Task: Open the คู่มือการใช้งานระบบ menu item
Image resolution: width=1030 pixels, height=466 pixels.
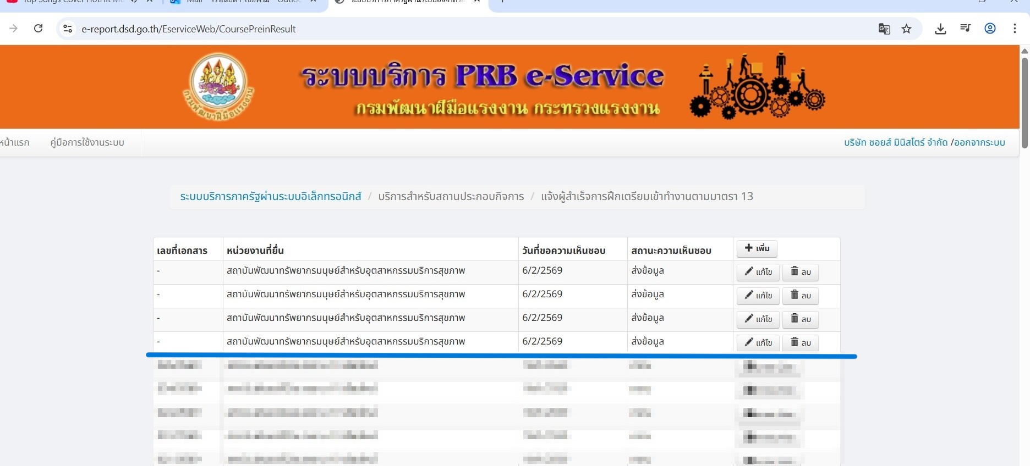Action: coord(87,142)
